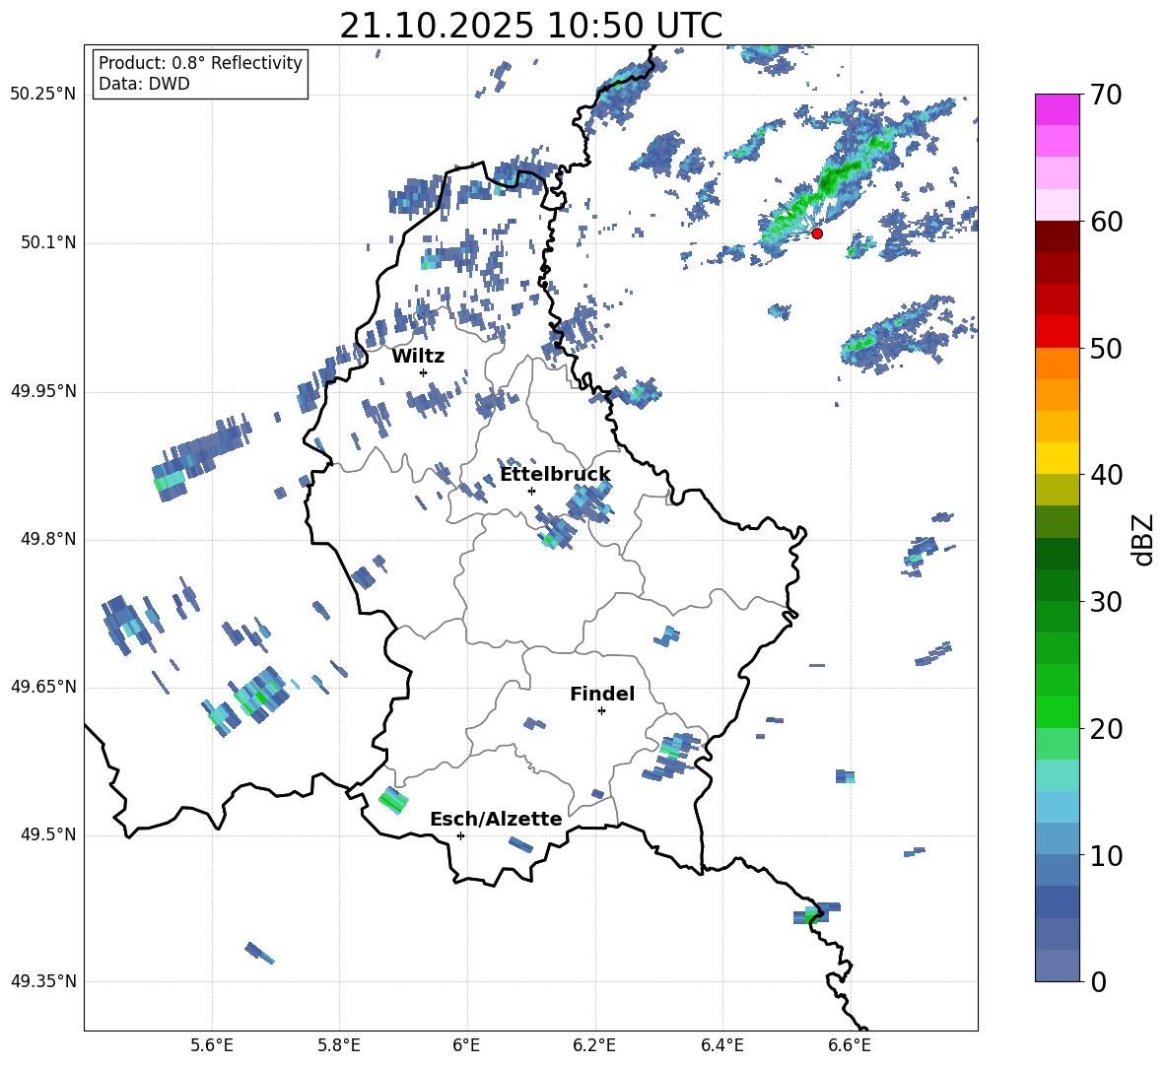Click the Ettelbruck cross marker
This screenshot has width=1167, height=1065.
pyautogui.click(x=531, y=491)
